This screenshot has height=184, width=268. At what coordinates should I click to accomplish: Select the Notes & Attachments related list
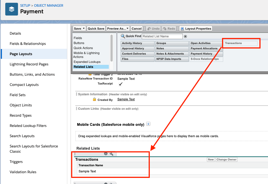tap(172, 54)
